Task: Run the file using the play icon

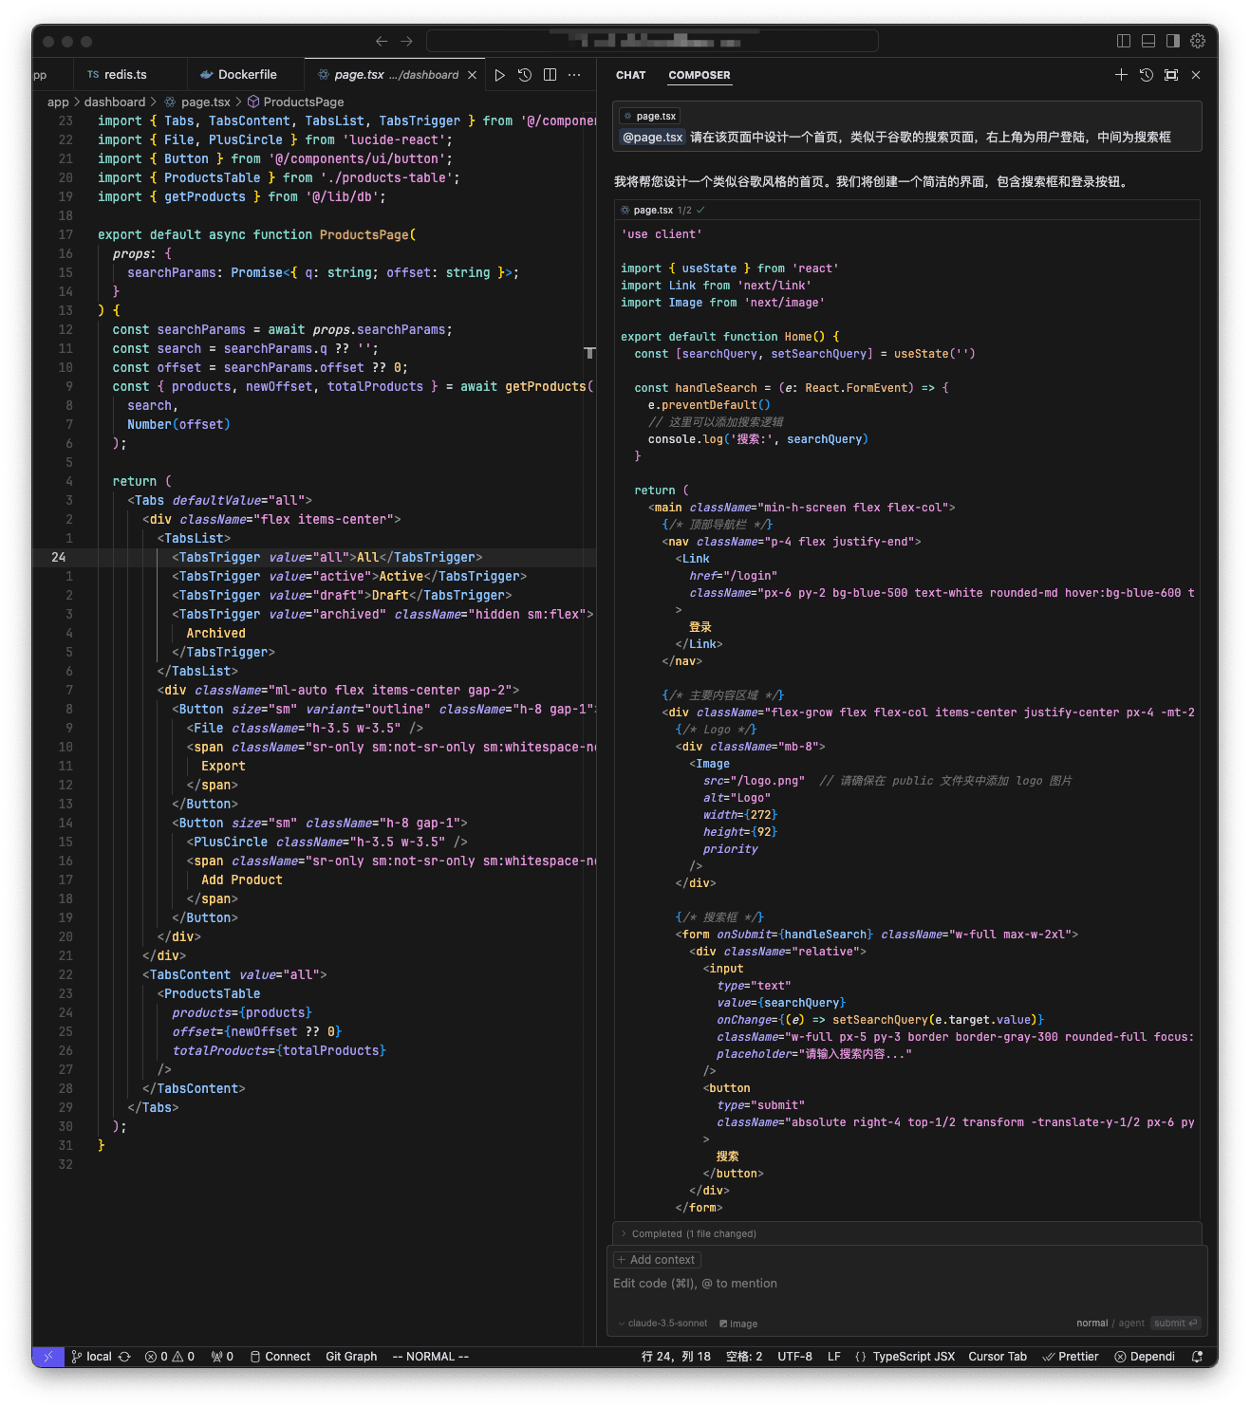Action: [499, 75]
